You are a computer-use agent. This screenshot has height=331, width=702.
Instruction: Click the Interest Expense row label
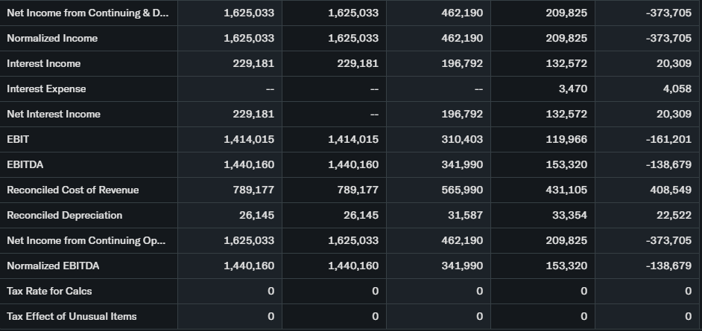pyautogui.click(x=46, y=89)
